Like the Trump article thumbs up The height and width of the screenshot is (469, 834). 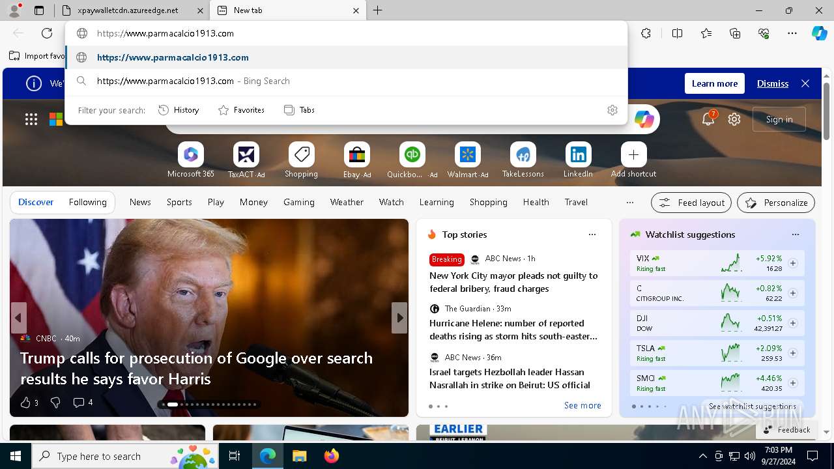26,403
